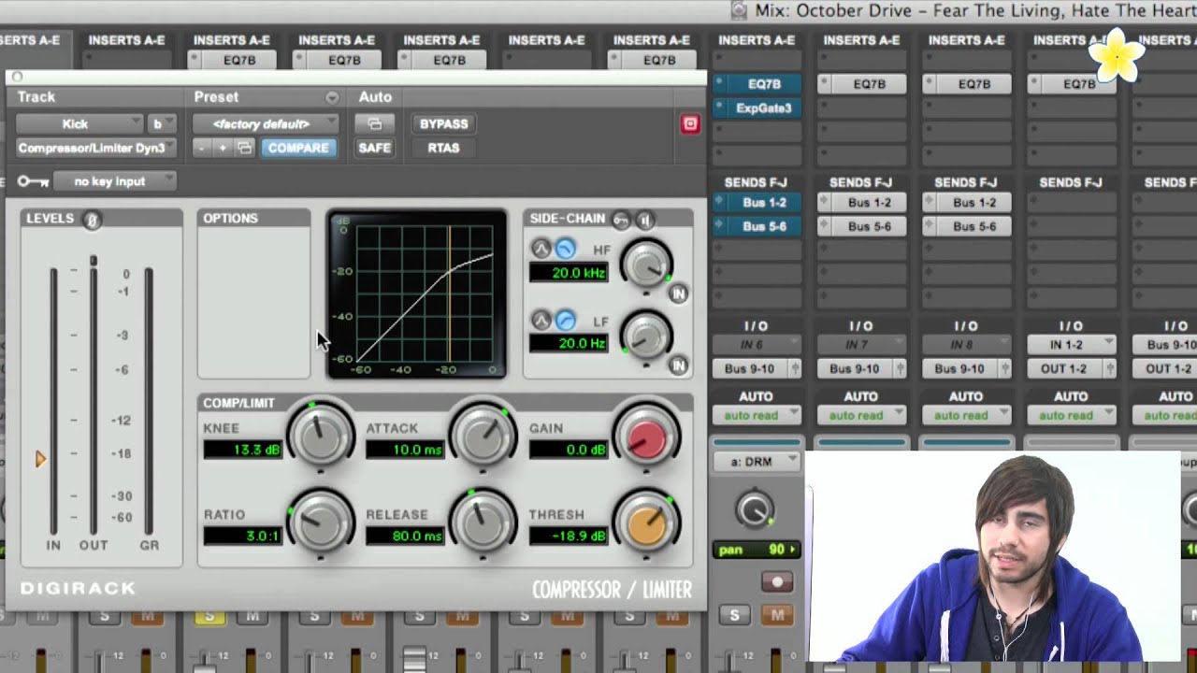The width and height of the screenshot is (1197, 673).
Task: Click the threshold value field -18.9 dB
Action: click(569, 537)
